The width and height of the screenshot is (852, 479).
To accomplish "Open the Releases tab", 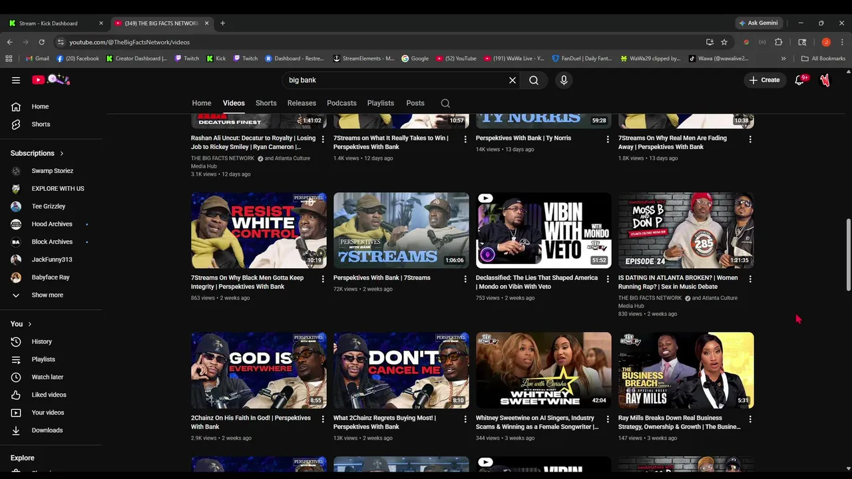I will click(302, 103).
